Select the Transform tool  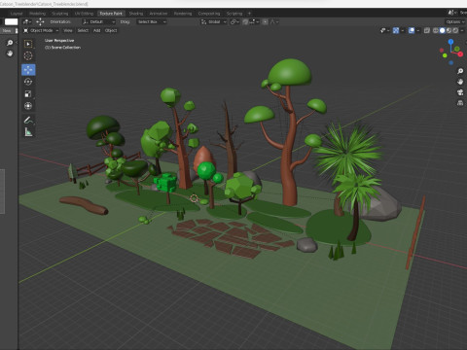(x=28, y=106)
